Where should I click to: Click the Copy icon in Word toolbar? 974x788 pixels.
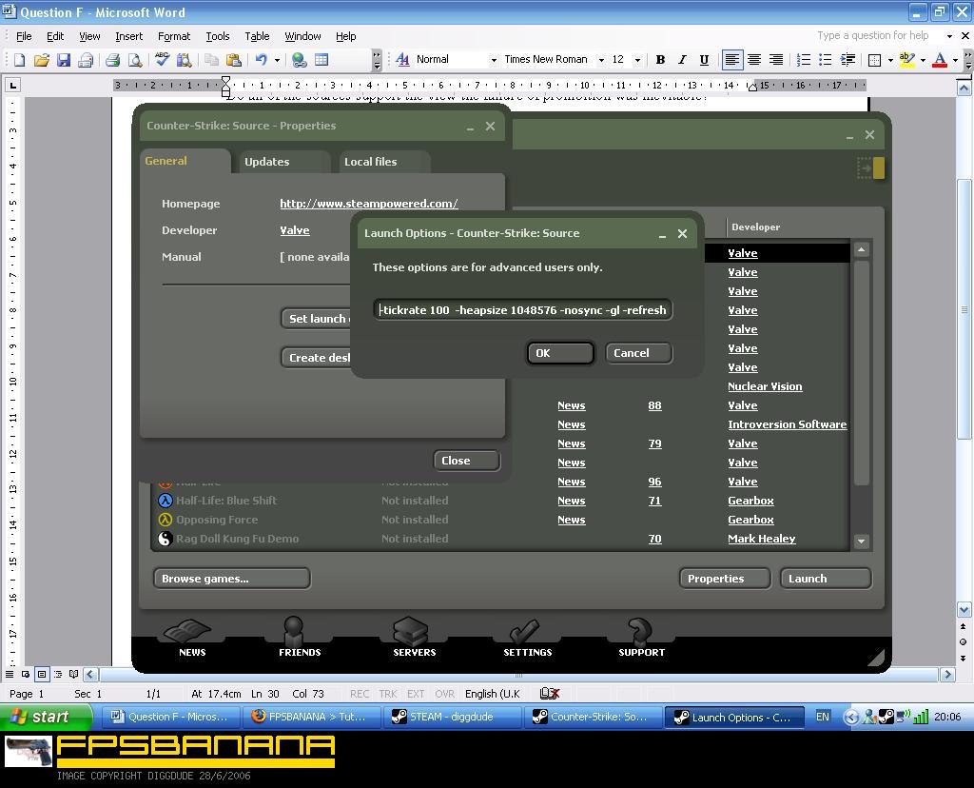click(212, 60)
